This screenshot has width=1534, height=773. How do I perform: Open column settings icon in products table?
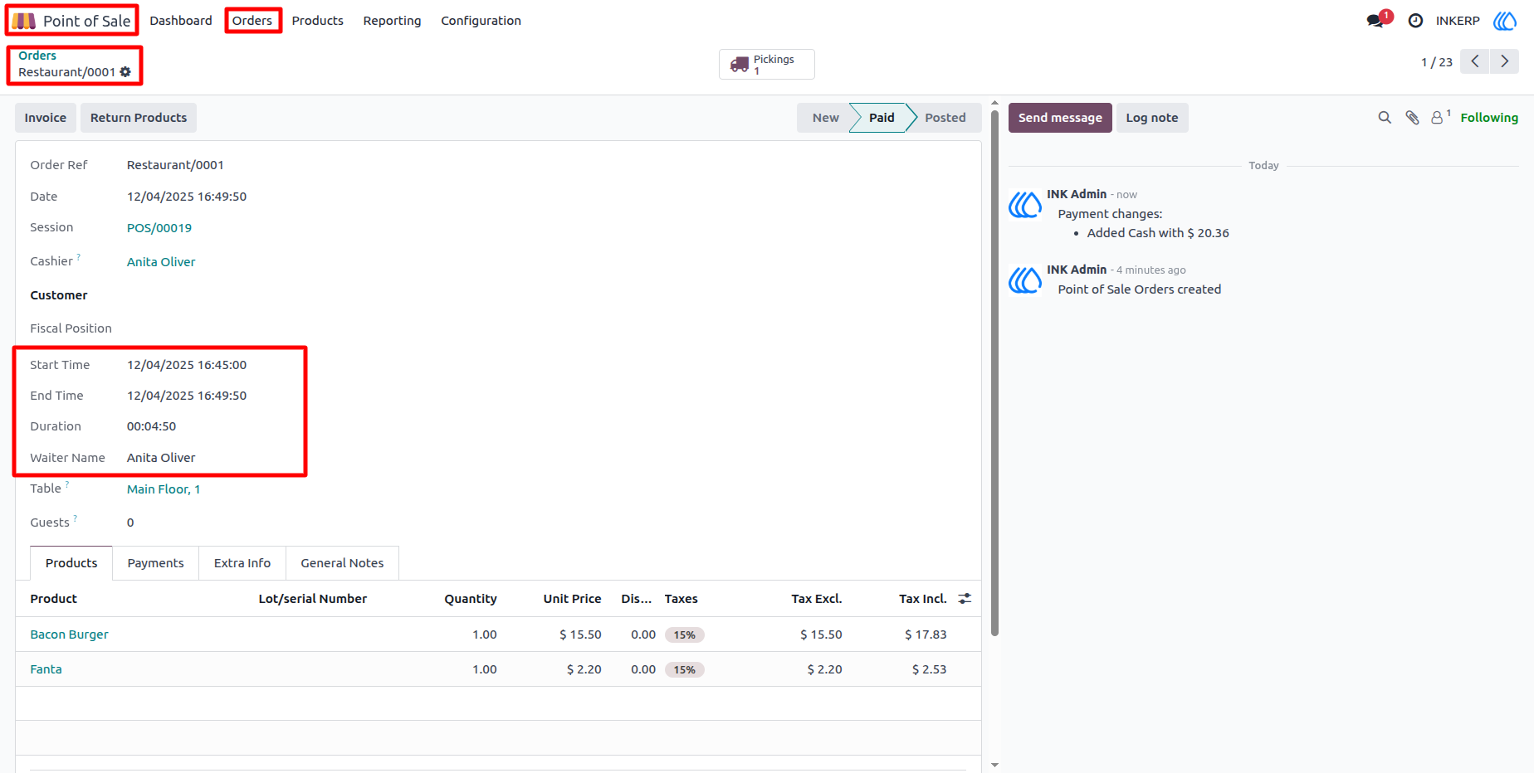[x=965, y=599]
